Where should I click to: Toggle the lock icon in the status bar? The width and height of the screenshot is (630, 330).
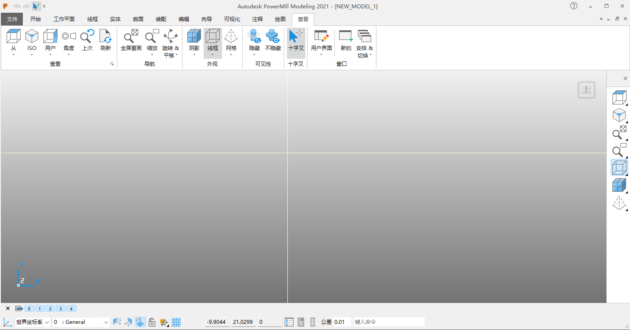point(152,322)
